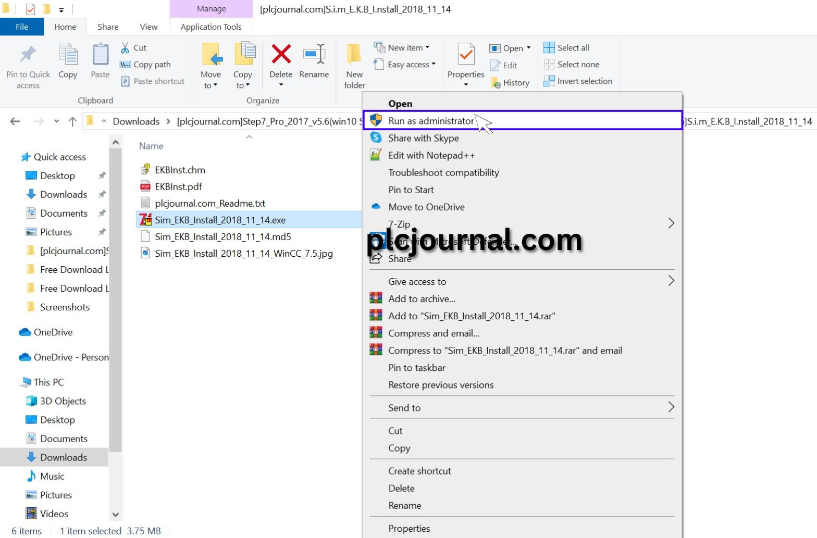Image resolution: width=817 pixels, height=538 pixels.
Task: Select Sim_EKB_Install_2018_11_14.exe file
Action: point(249,220)
